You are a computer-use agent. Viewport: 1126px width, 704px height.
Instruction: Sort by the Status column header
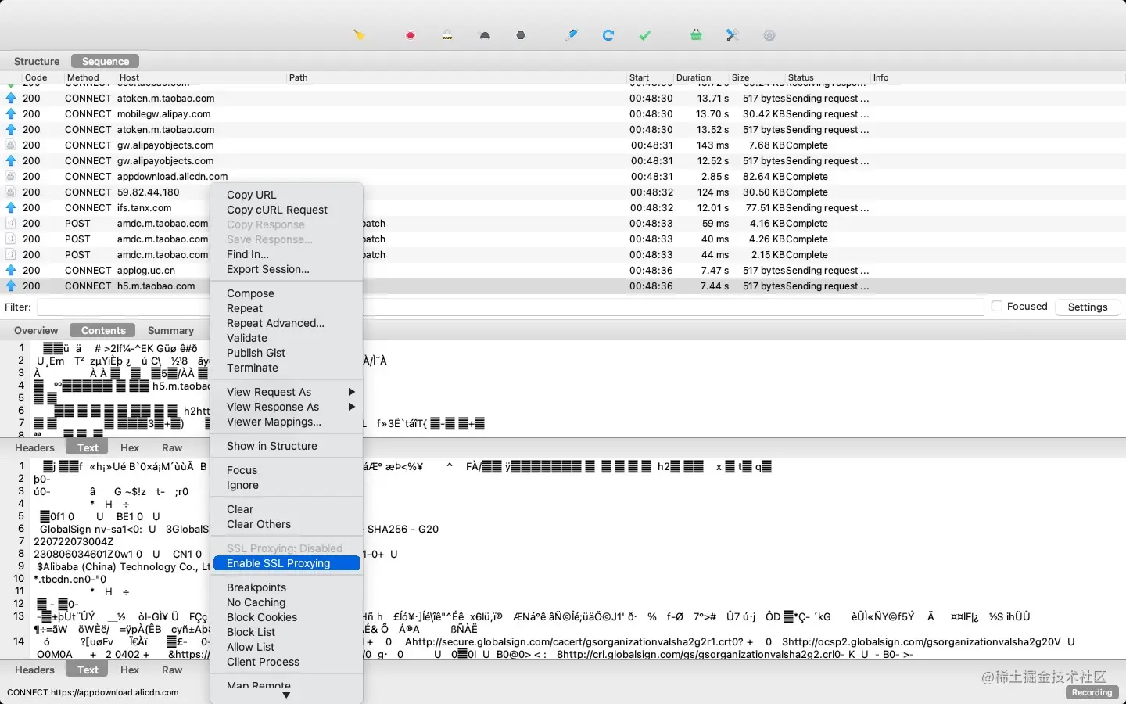[x=801, y=77]
